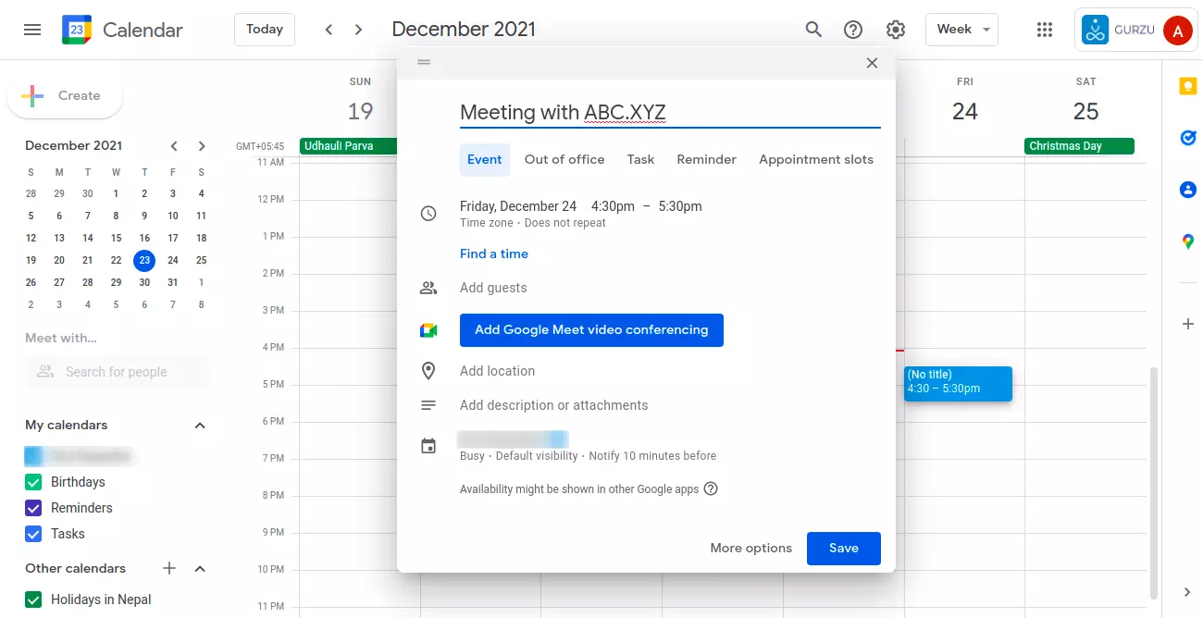Open the Support help icon
This screenshot has width=1203, height=618.
pyautogui.click(x=853, y=30)
